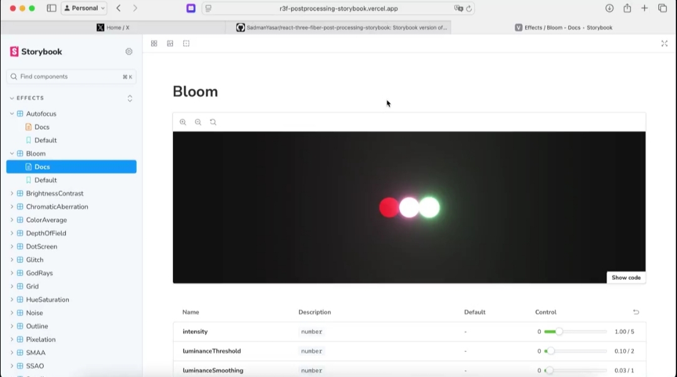677x377 pixels.
Task: Open Storybook settings gear
Action: [129, 52]
